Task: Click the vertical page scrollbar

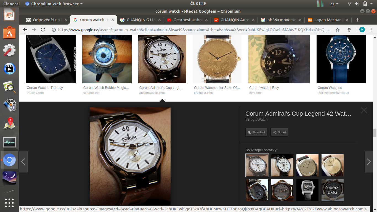Action: (x=375, y=133)
